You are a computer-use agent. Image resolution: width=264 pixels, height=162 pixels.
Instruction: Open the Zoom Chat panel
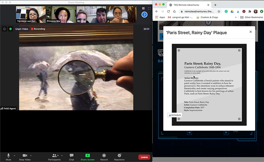click(x=71, y=157)
